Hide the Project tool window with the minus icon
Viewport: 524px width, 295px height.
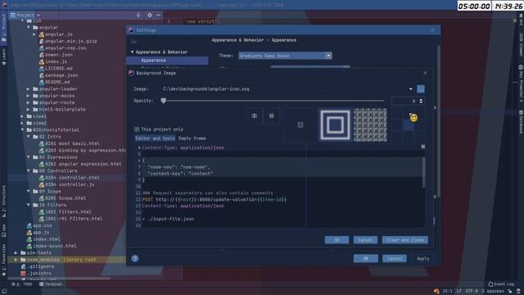point(158,15)
